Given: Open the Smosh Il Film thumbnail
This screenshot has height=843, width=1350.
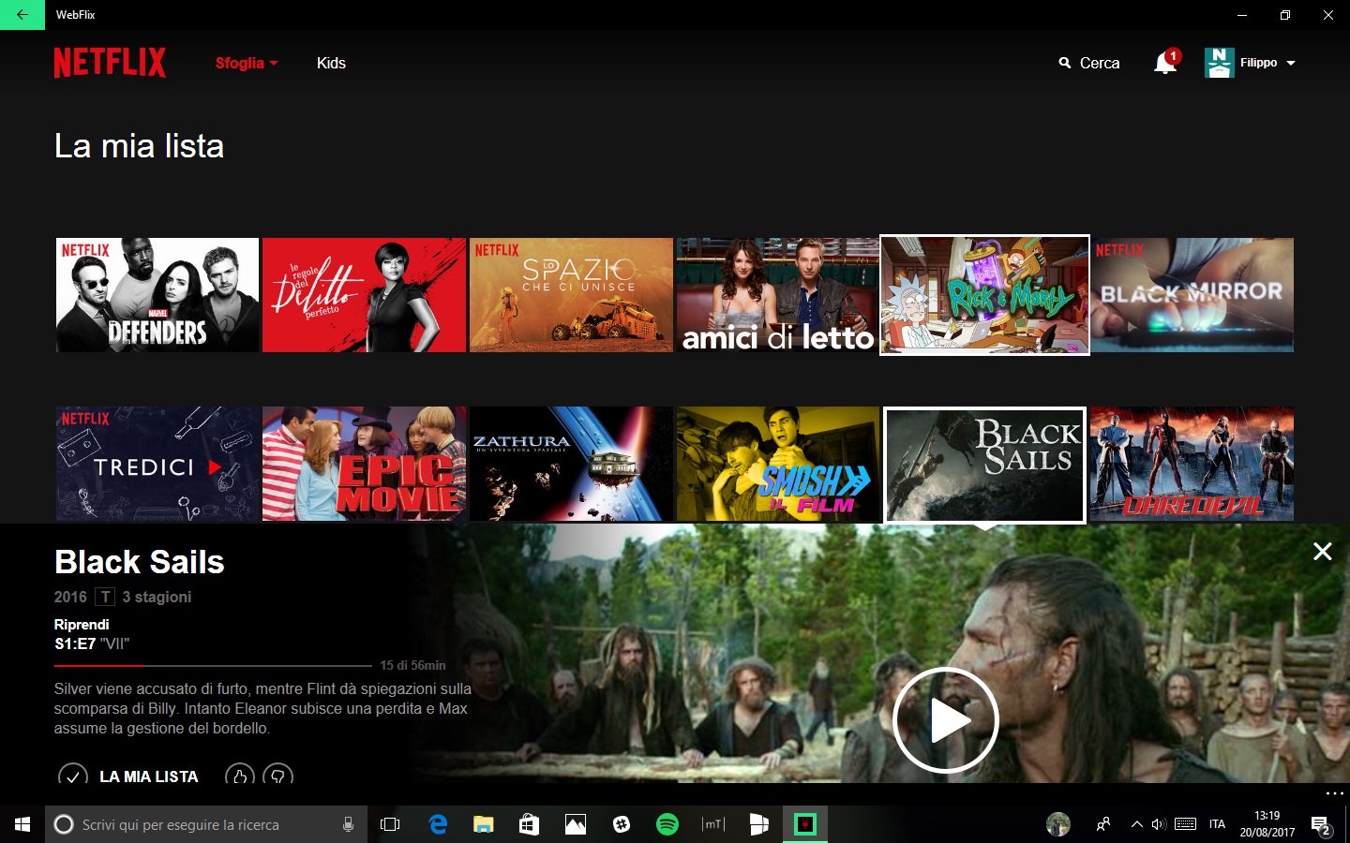Looking at the screenshot, I should tap(778, 464).
